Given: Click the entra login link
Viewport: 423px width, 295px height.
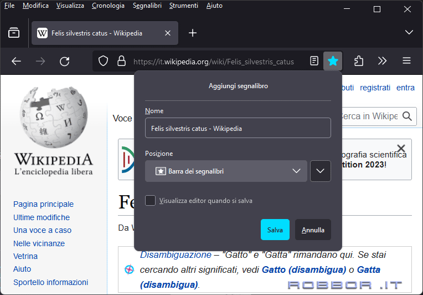Looking at the screenshot, I should point(405,88).
